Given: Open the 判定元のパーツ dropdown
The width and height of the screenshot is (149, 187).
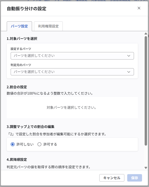Looking at the screenshot, I should tap(72, 72).
